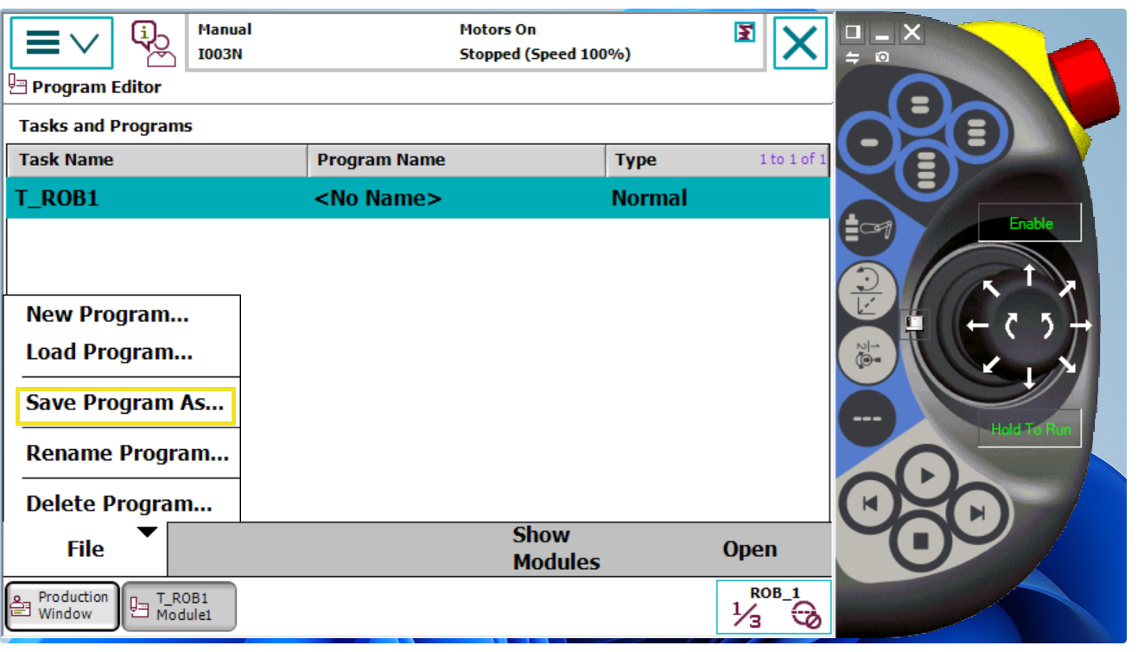Toggle the increments key on the pendant
The width and height of the screenshot is (1144, 652).
point(868,418)
